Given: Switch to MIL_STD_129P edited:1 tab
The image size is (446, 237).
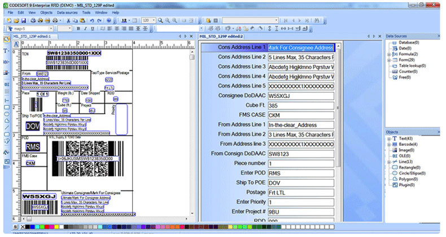Looking at the screenshot, I should pos(33,37).
